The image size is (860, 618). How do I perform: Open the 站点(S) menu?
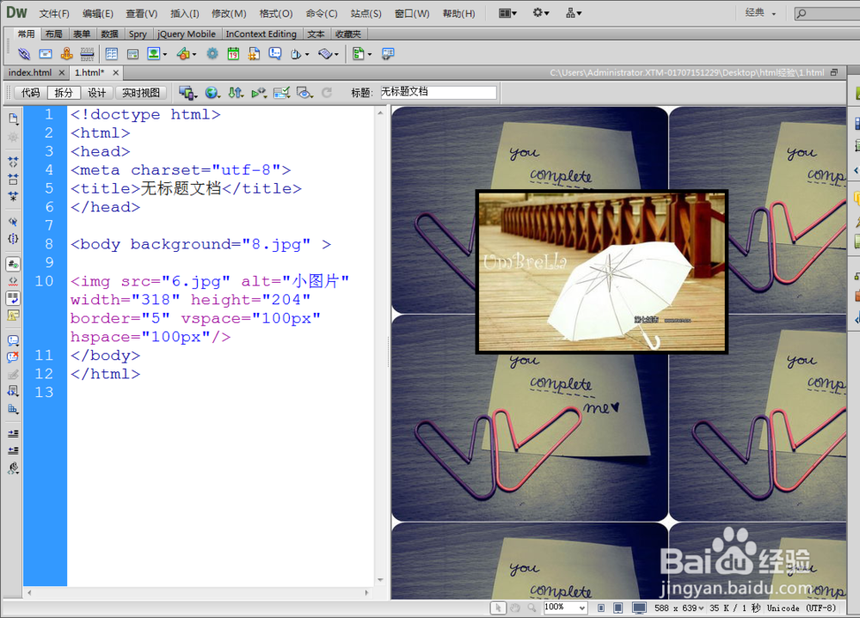[366, 14]
